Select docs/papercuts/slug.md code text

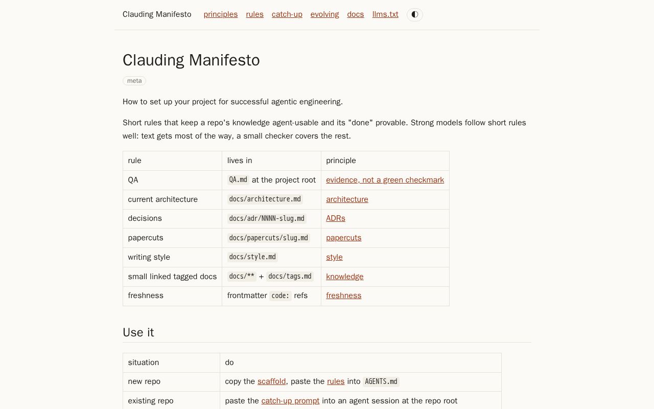[x=269, y=238]
